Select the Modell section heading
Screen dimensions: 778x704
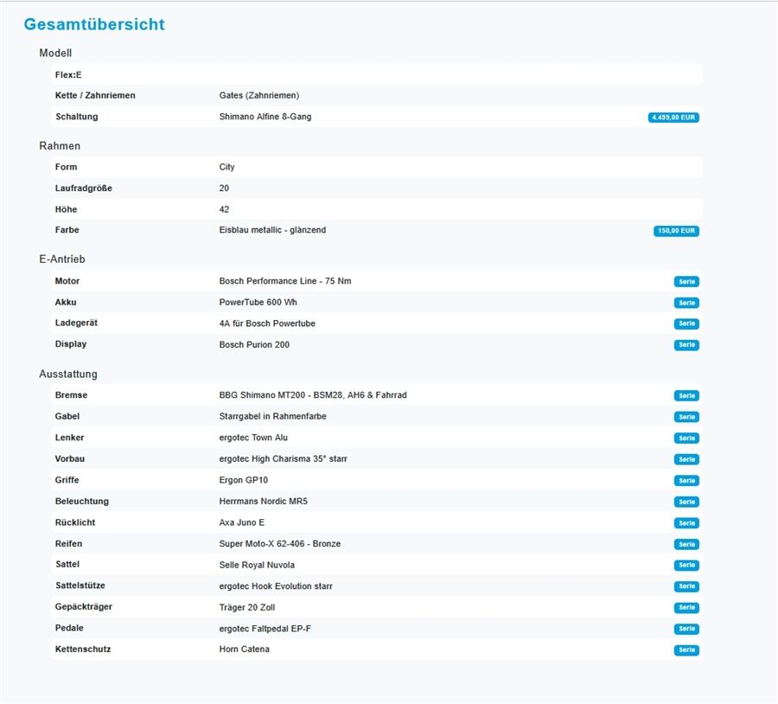coord(55,54)
